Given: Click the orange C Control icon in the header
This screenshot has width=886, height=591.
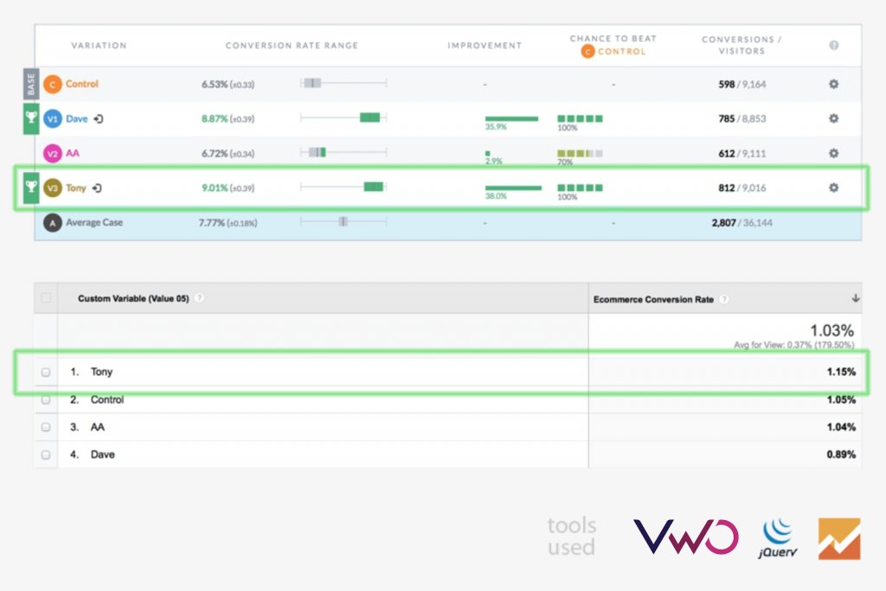Looking at the screenshot, I should tap(587, 52).
